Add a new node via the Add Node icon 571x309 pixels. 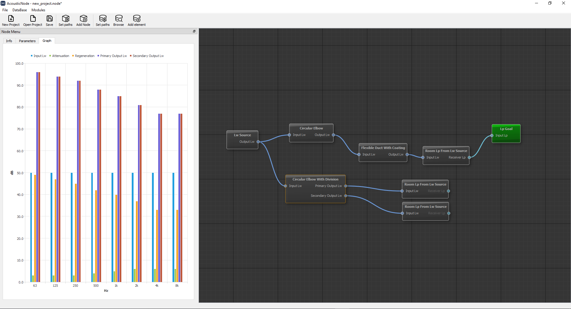click(x=83, y=20)
